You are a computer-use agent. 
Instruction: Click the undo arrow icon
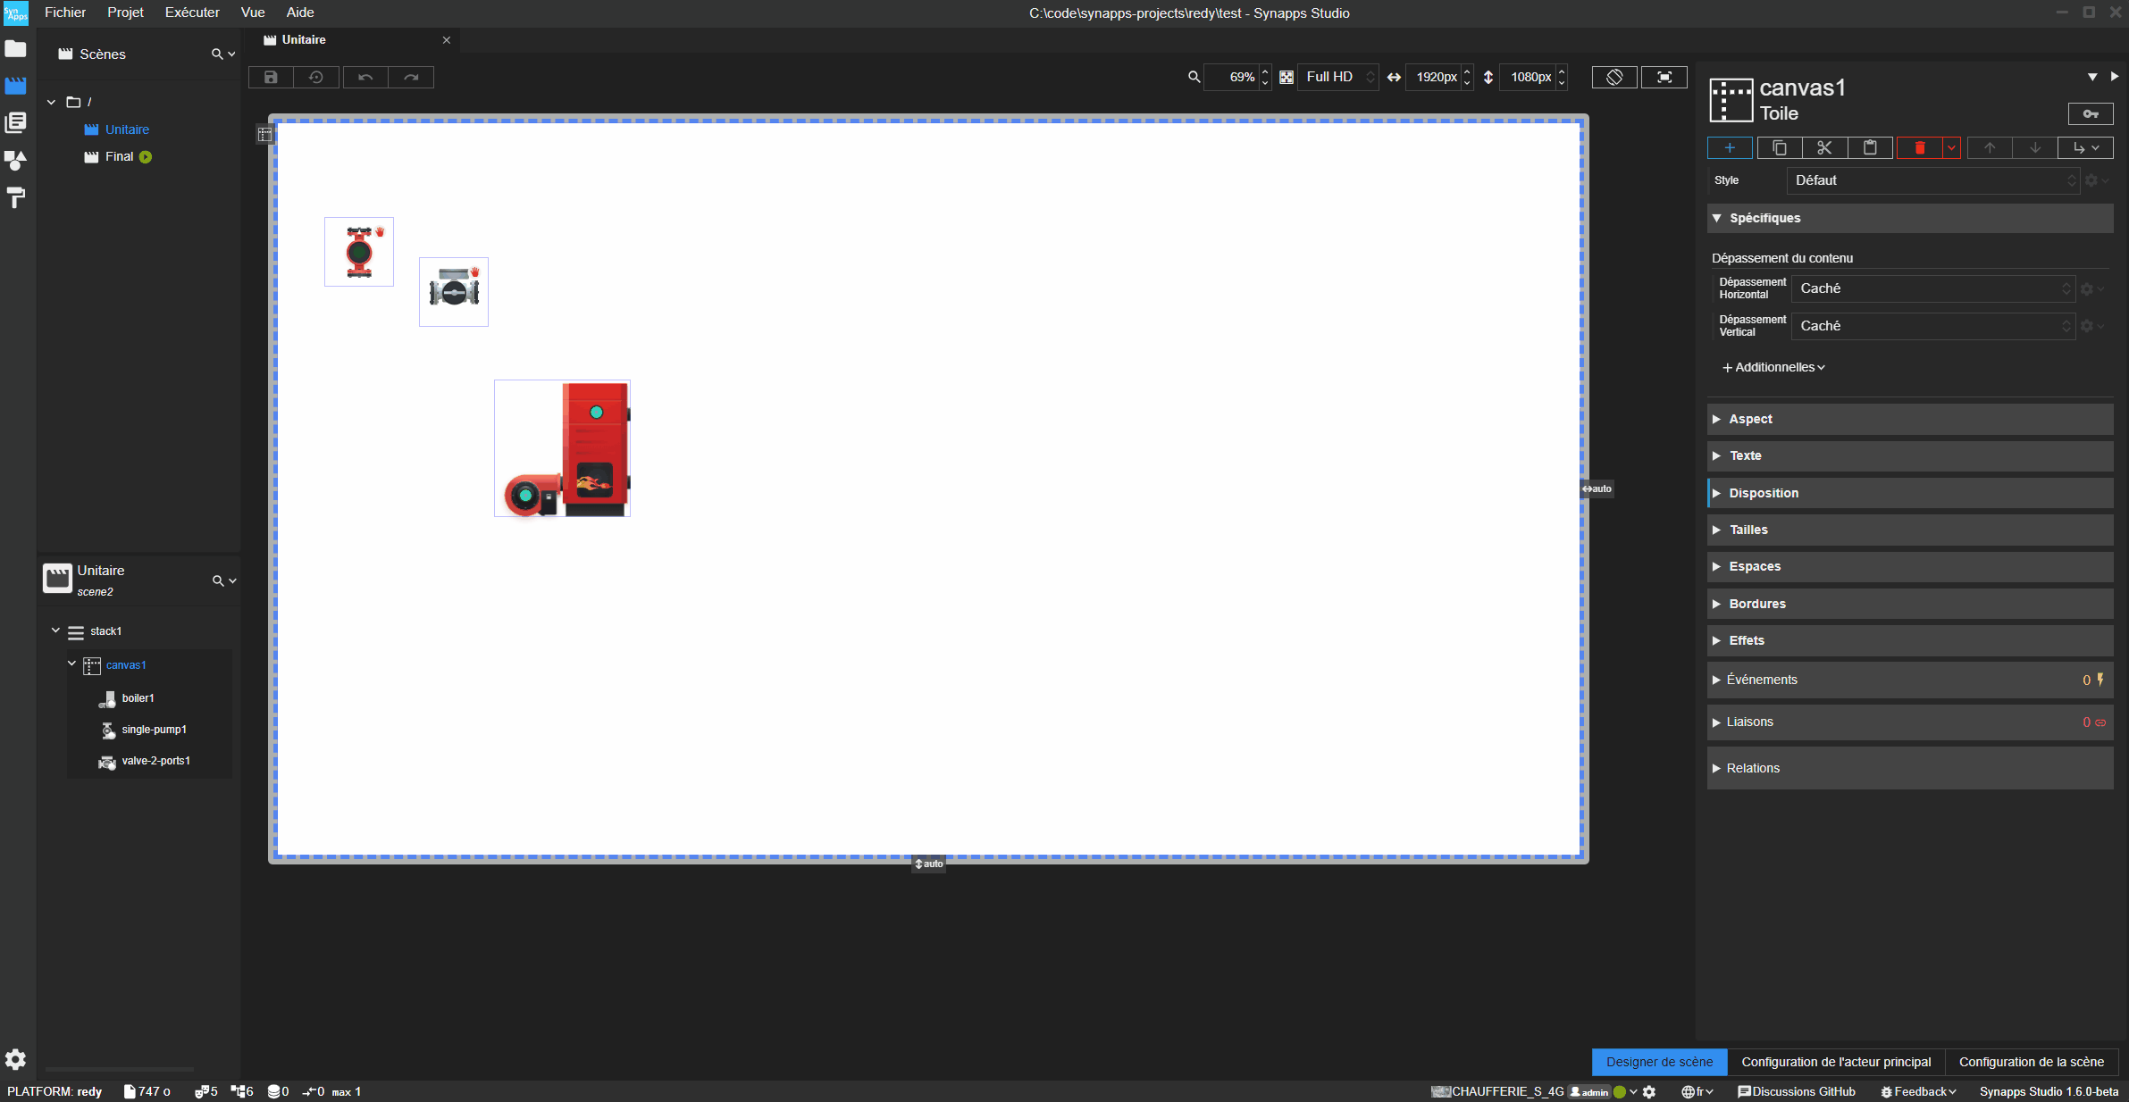[x=365, y=78]
